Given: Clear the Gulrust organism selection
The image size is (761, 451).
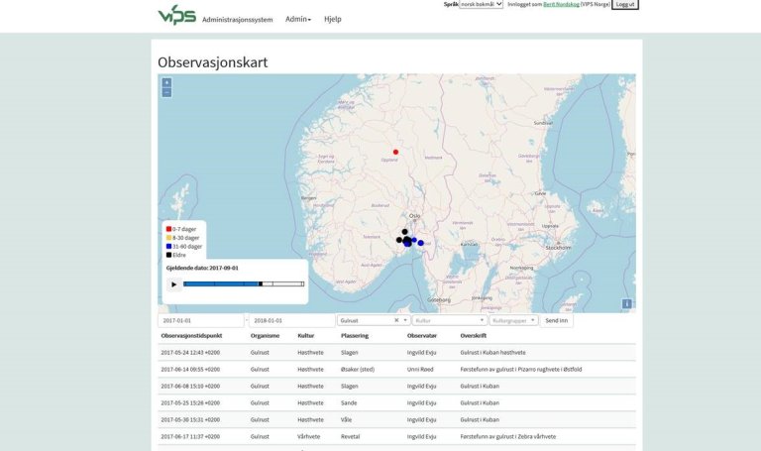Looking at the screenshot, I should [396, 320].
